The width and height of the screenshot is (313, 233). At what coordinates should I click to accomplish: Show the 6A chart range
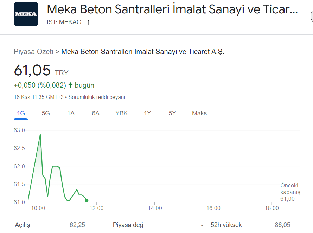96,113
